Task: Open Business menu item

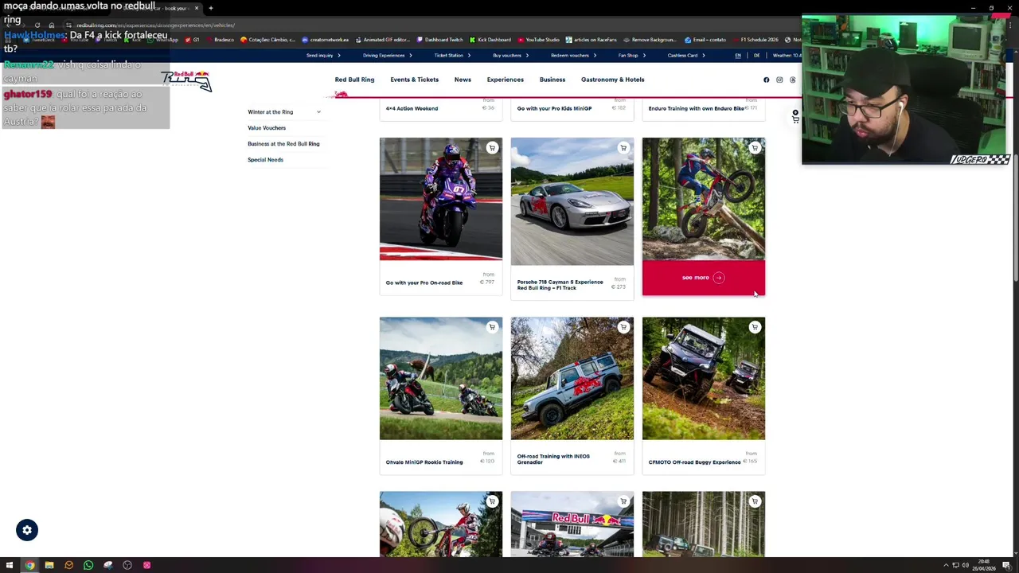Action: click(552, 80)
